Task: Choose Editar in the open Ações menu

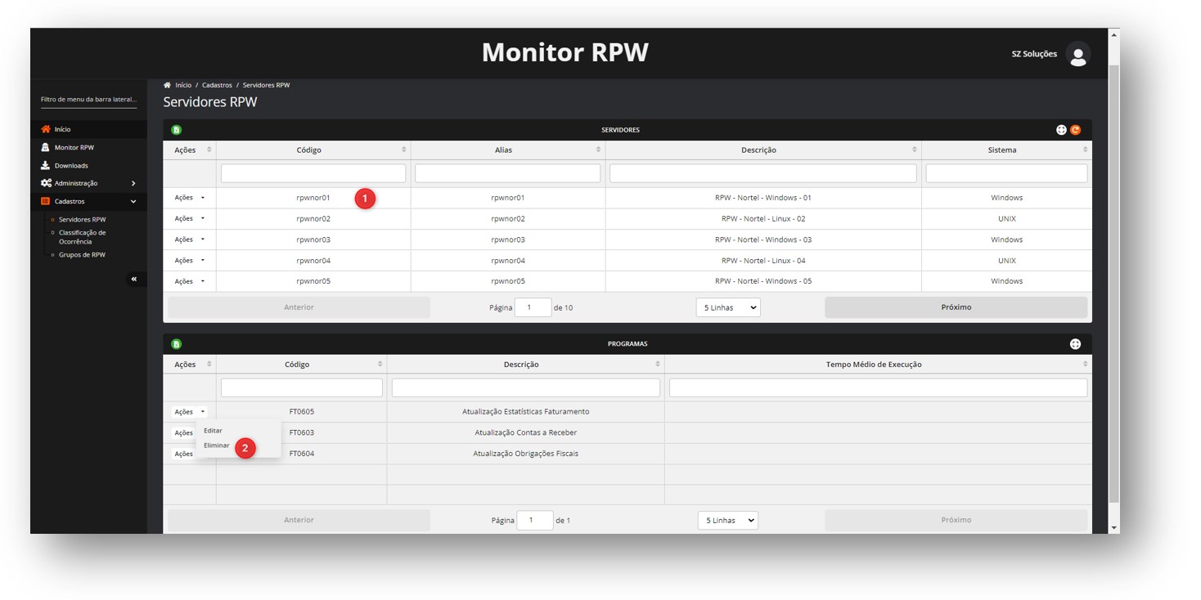Action: point(213,431)
